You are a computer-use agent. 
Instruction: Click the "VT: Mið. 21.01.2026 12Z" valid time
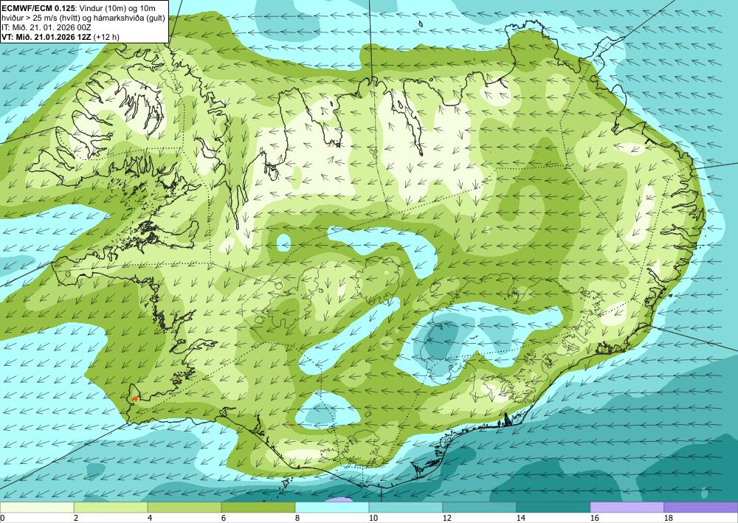point(46,37)
